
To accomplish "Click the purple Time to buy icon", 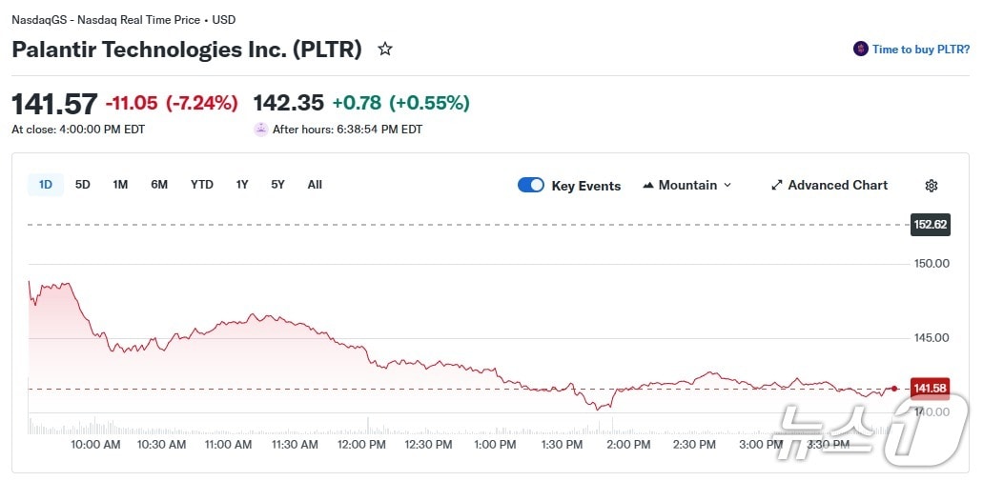I will click(x=861, y=49).
